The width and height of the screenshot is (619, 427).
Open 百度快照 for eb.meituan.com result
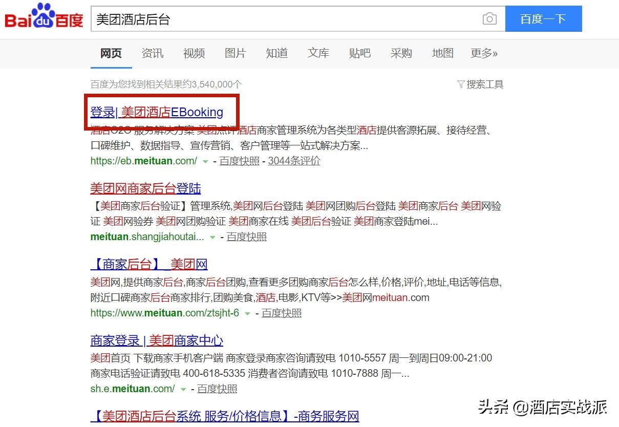[239, 161]
